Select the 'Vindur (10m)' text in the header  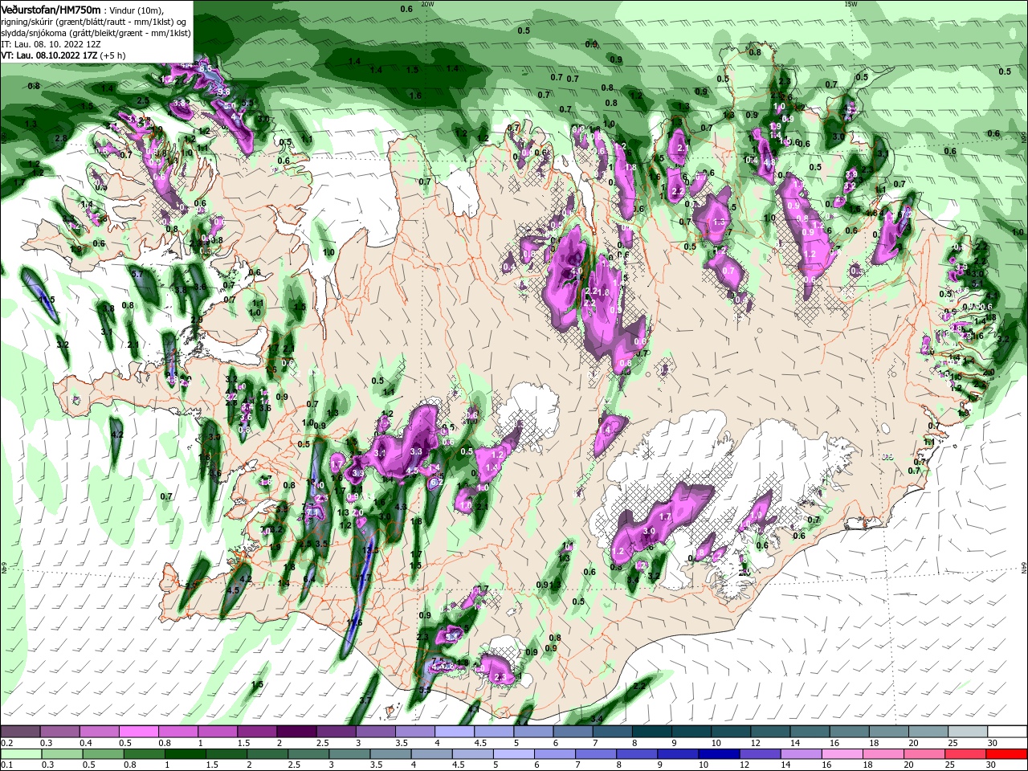[x=136, y=10]
